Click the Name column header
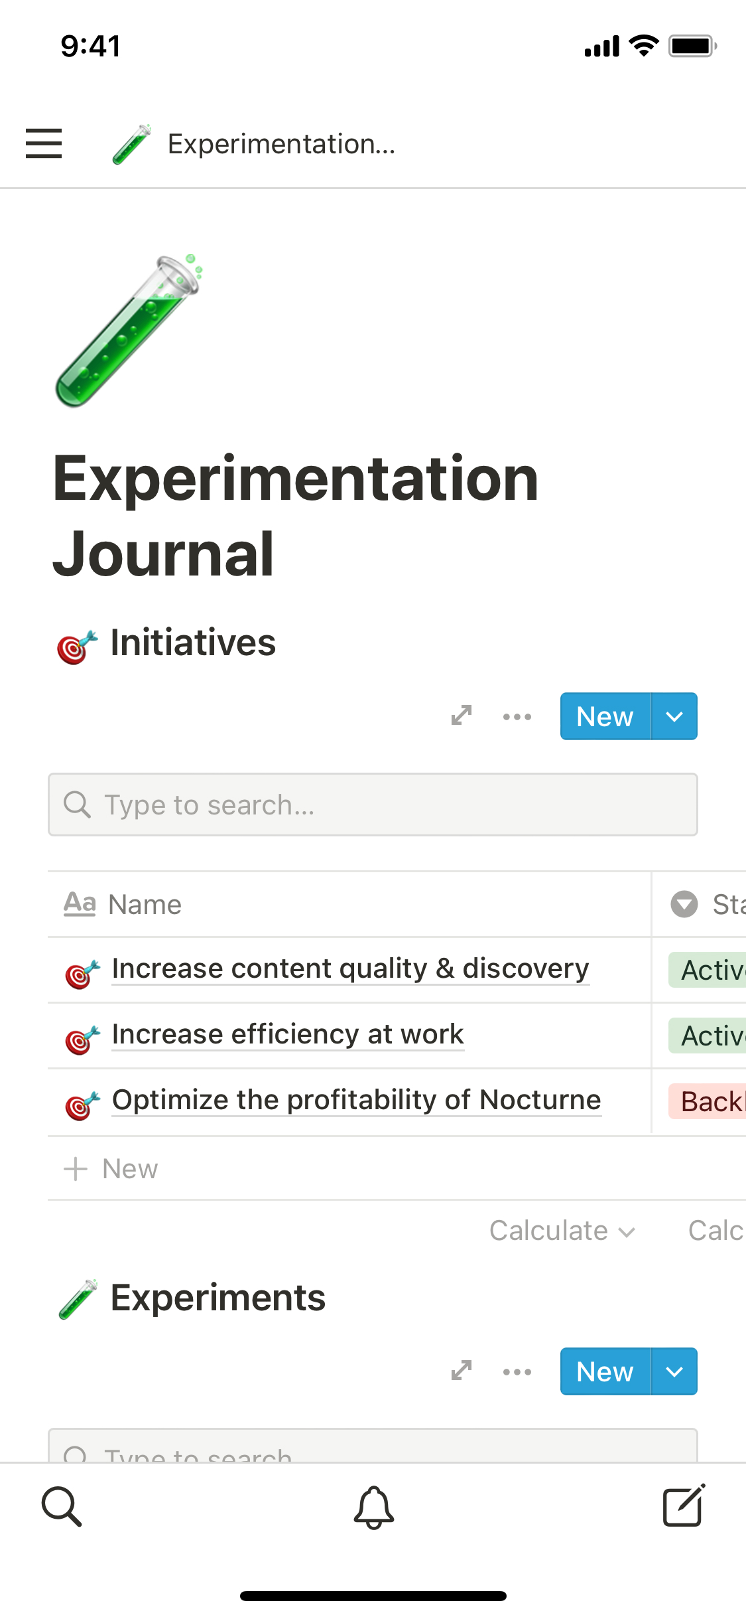The image size is (746, 1617). 146,904
